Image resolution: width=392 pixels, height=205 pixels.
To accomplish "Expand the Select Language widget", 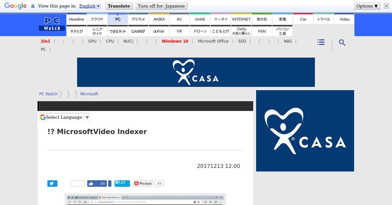I will tap(64, 117).
